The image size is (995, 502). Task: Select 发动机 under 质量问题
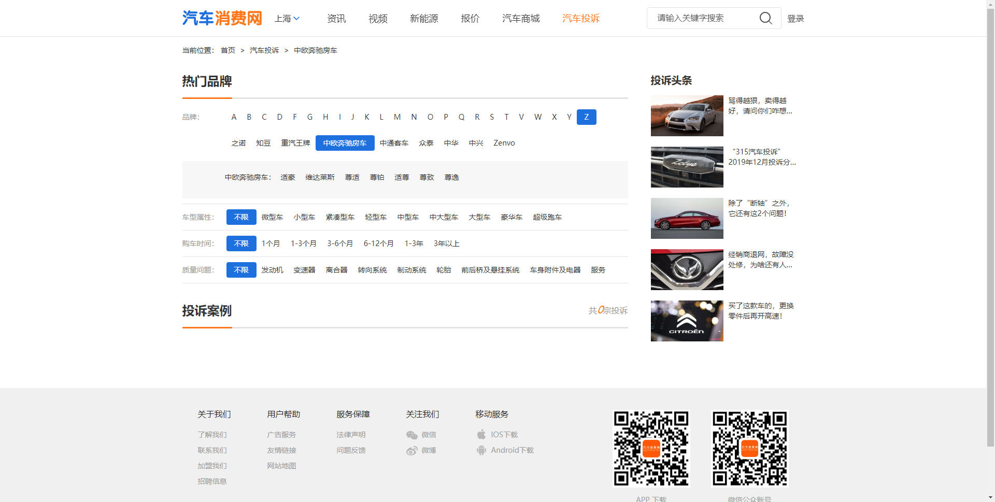(x=272, y=269)
